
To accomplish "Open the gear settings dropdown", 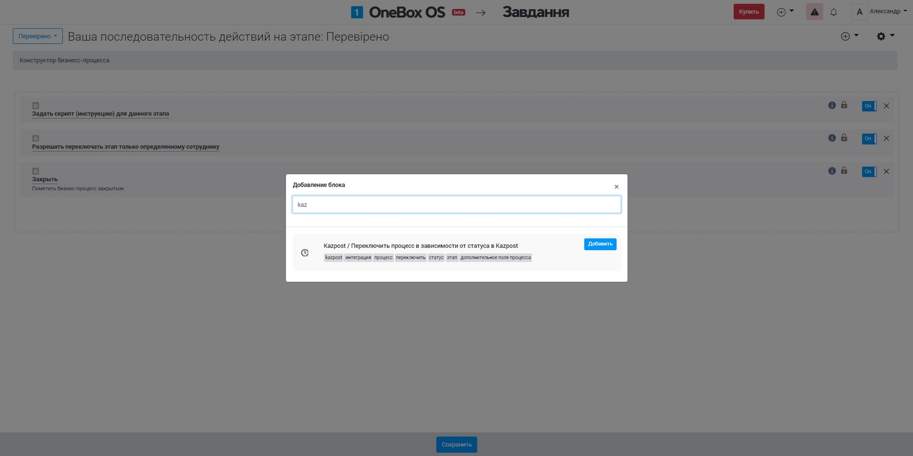I will [x=885, y=36].
